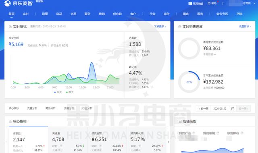
Task: Open the 交易 navigation menu
Action: [73, 14]
